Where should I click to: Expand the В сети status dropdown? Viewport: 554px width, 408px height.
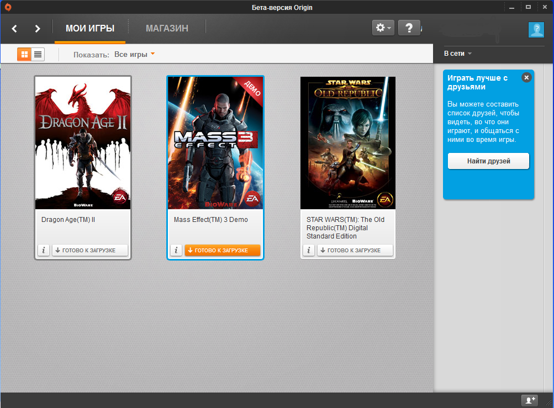[x=458, y=54]
